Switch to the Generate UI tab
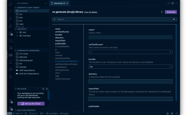Screen dimensions: 187x115 pos(60,3)
